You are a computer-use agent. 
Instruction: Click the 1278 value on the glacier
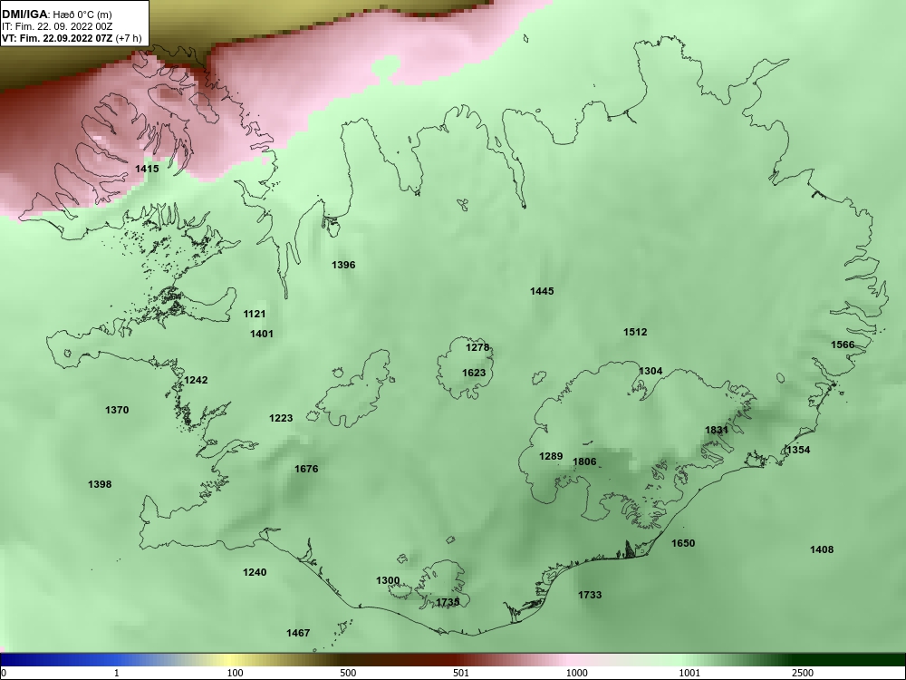477,347
